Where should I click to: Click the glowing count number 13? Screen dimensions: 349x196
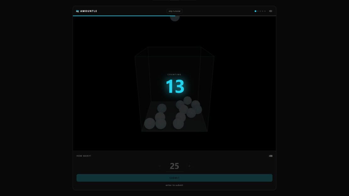(175, 86)
